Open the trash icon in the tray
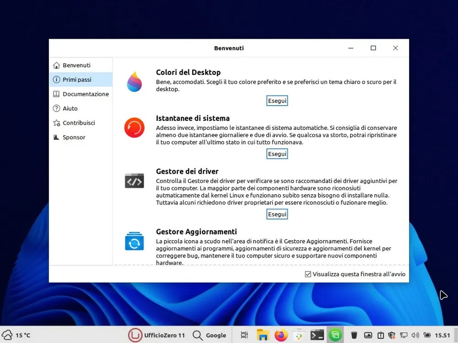Viewport: 458px width, 343px height. (354, 335)
